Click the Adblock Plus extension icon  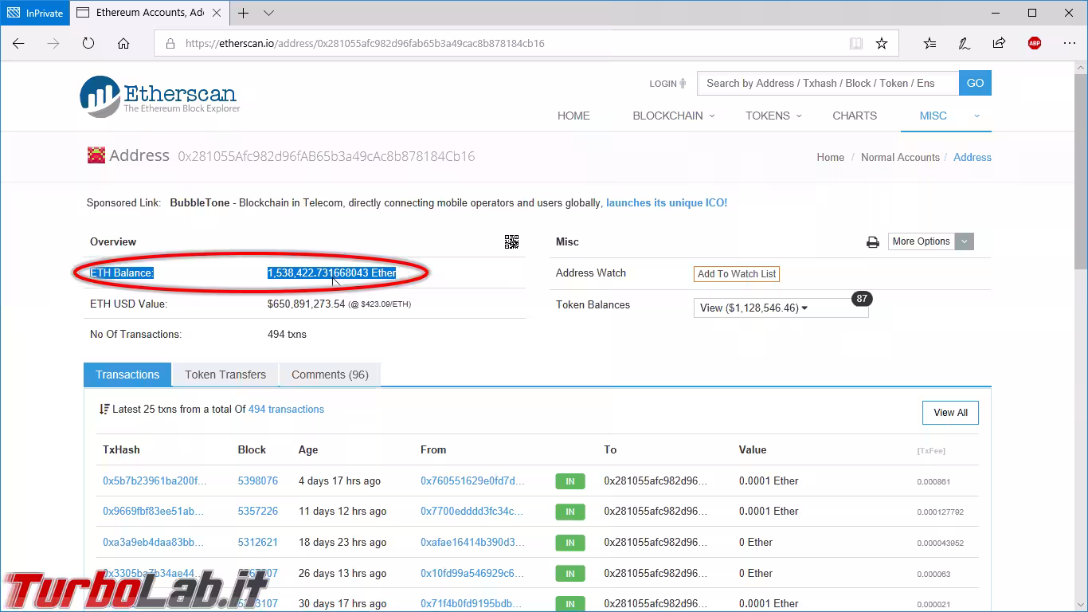pos(1034,44)
